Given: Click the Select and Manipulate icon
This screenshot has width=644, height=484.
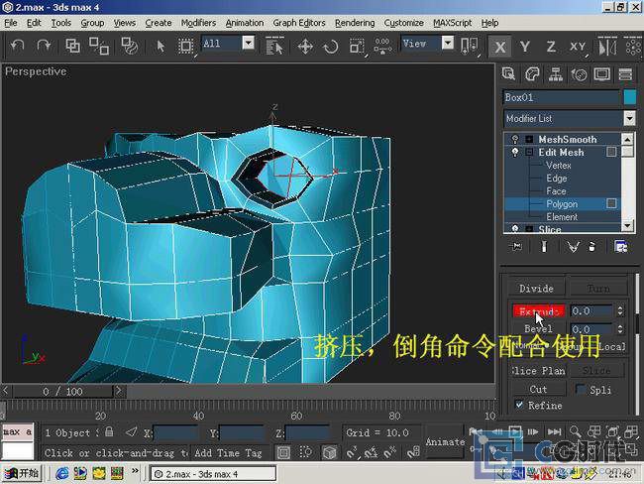Looking at the screenshot, I should click(x=382, y=46).
